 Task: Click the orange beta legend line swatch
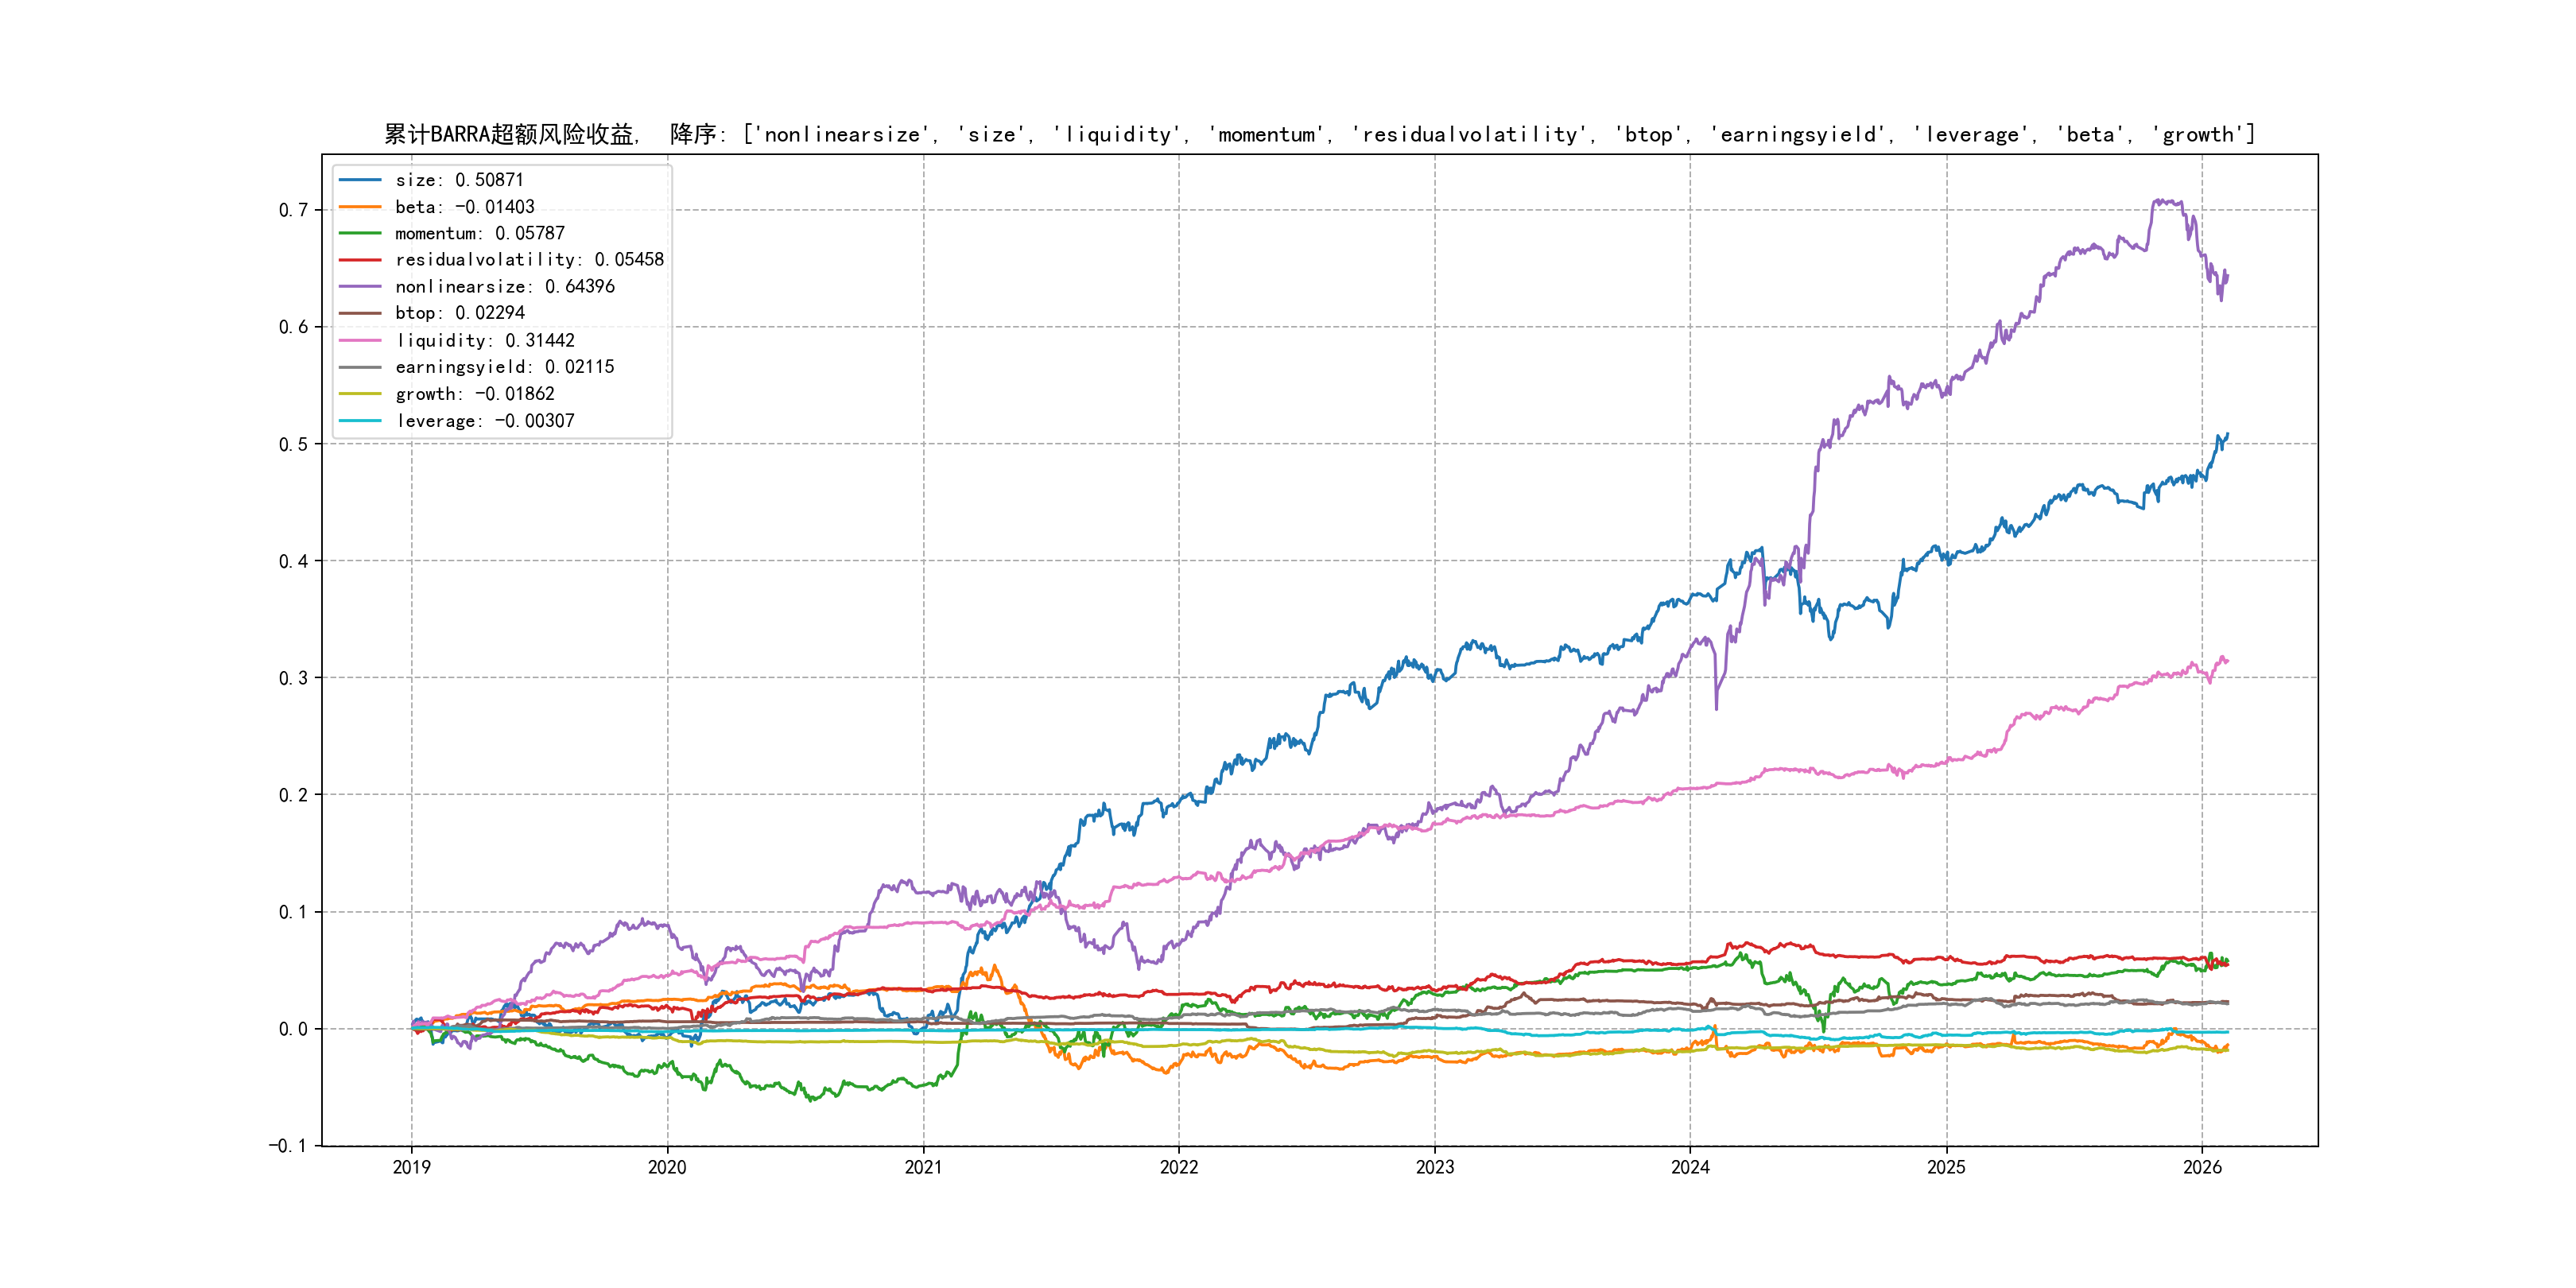click(360, 207)
